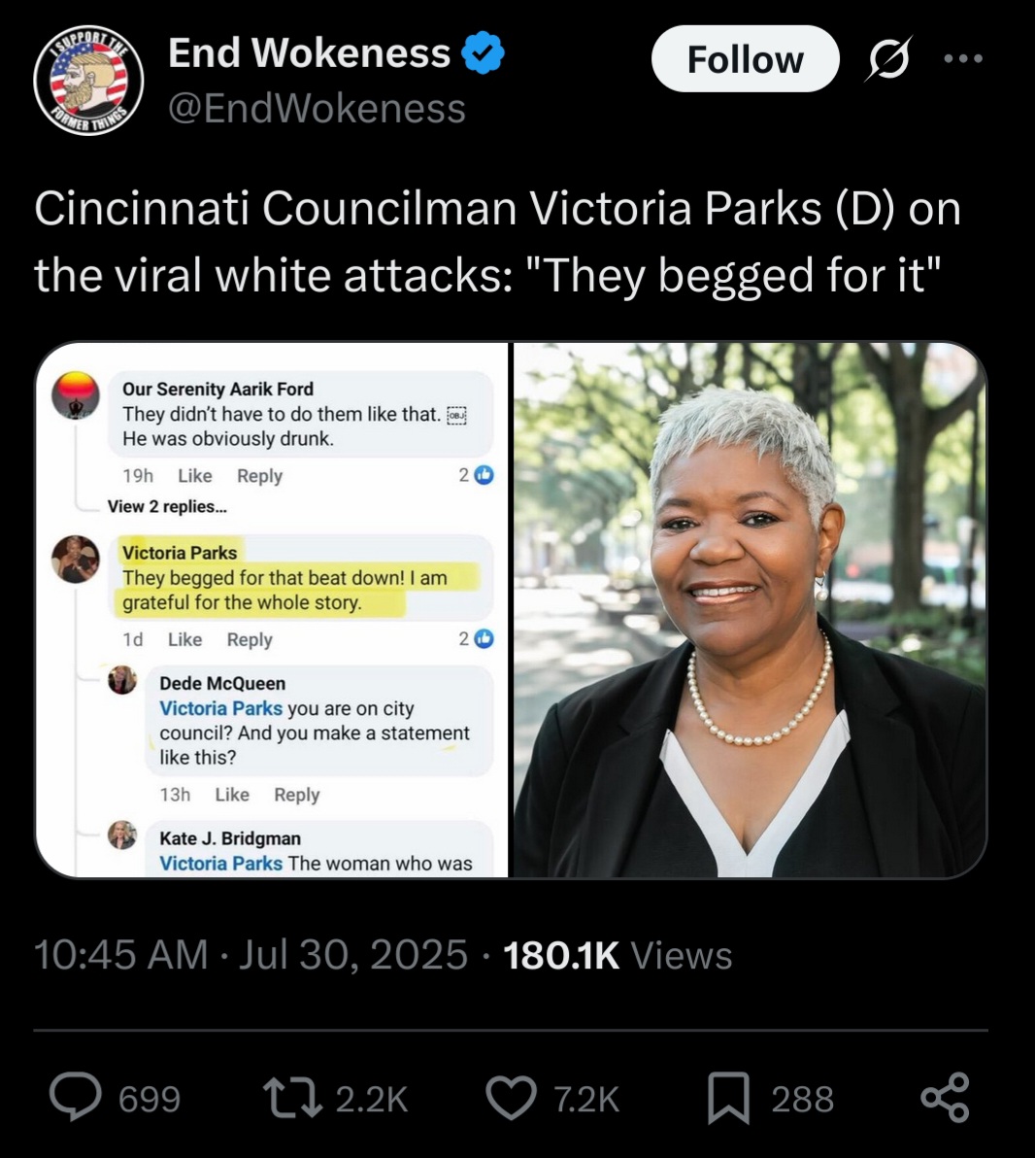
Task: Like the post with heart icon
Action: click(x=512, y=1098)
